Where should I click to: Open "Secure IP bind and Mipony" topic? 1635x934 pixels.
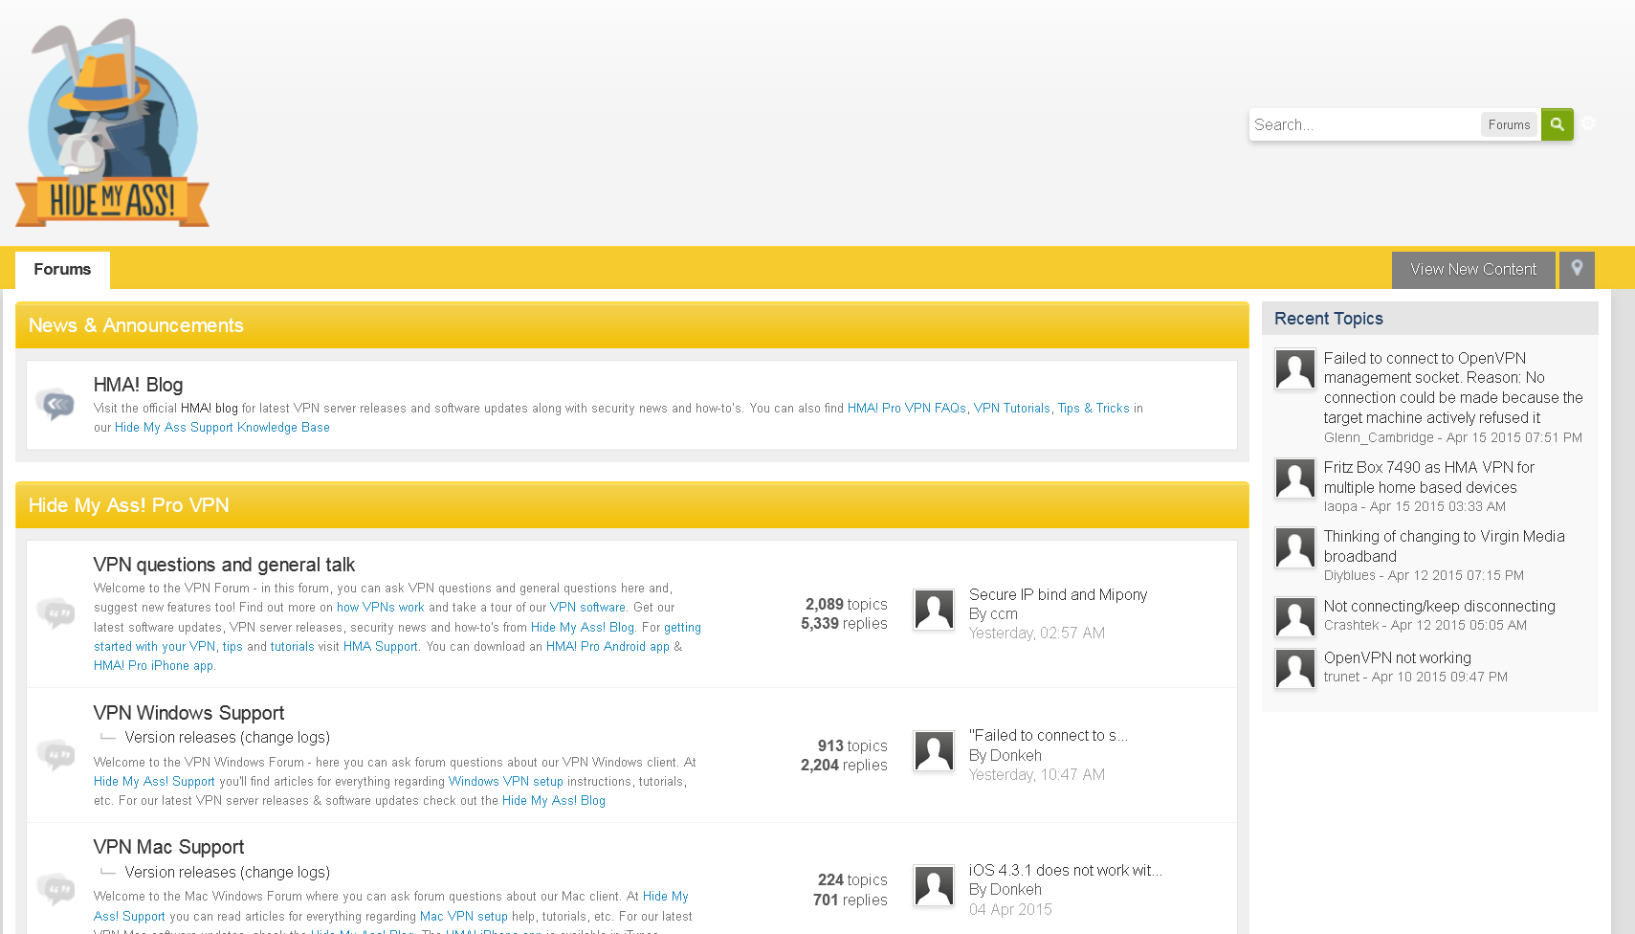[x=1058, y=594]
